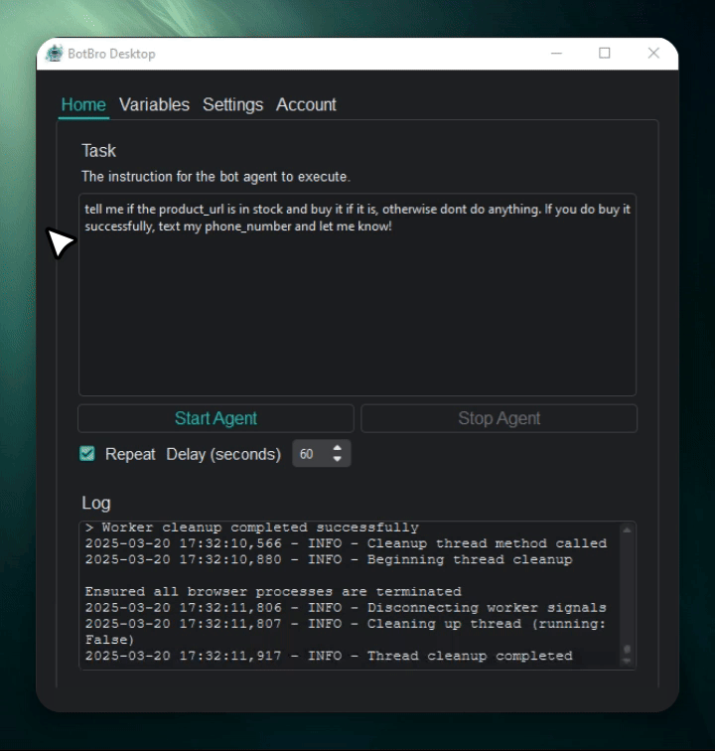Viewport: 715px width, 751px height.
Task: Close the BotBro Desktop window
Action: (652, 54)
